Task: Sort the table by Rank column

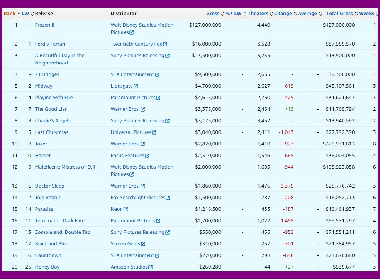Action: (10, 14)
